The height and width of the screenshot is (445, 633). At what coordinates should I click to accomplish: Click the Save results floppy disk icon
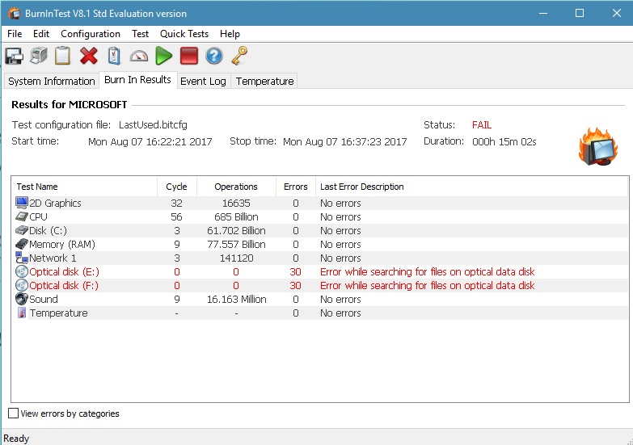(14, 56)
